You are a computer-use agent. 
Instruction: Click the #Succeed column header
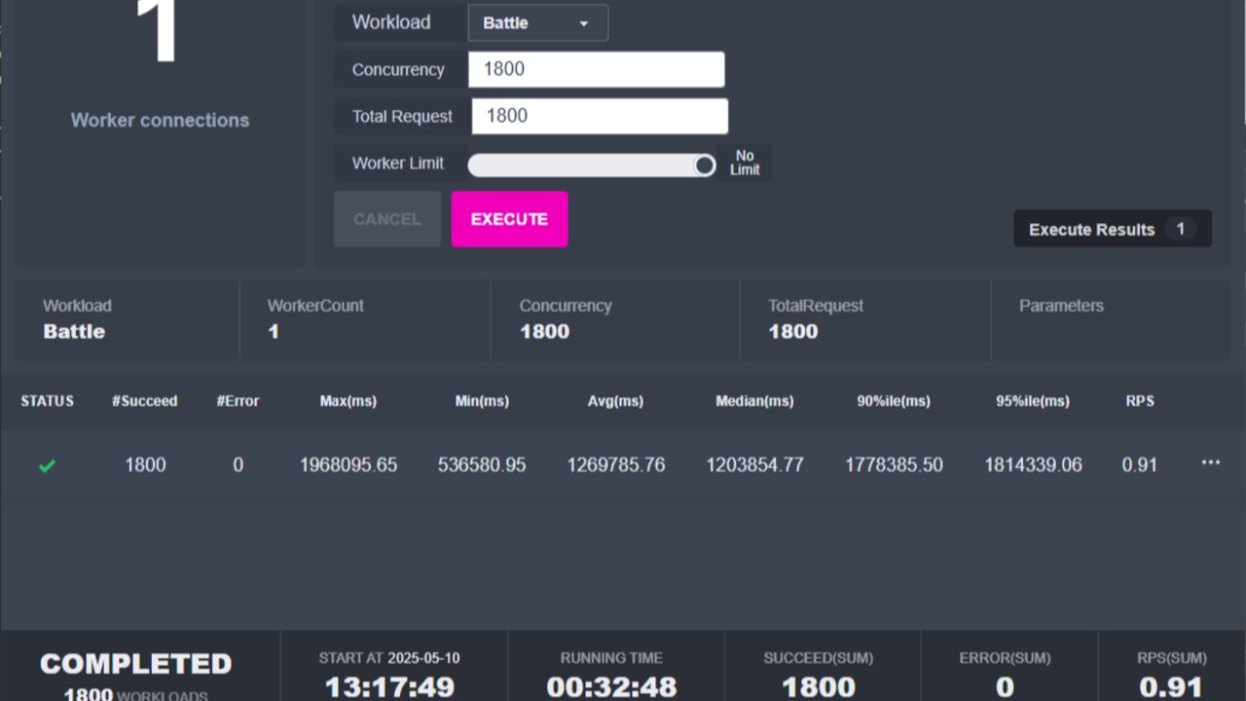pos(144,401)
